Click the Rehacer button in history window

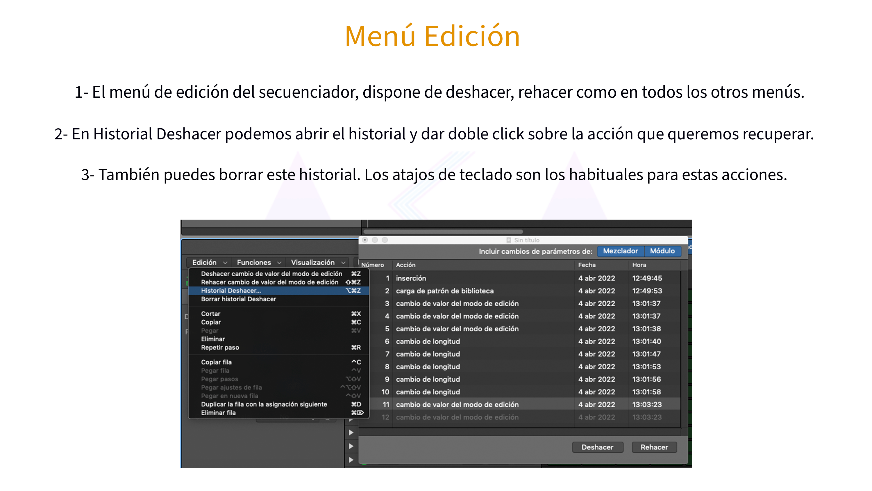(x=654, y=447)
